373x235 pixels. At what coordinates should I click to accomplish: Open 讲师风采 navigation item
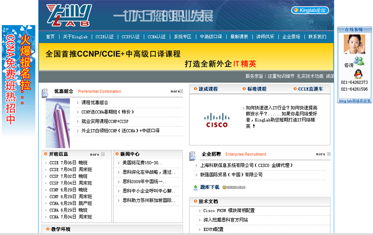coord(265,37)
